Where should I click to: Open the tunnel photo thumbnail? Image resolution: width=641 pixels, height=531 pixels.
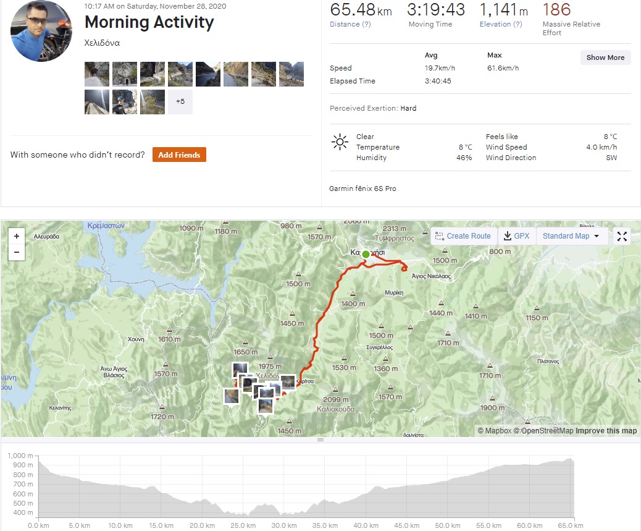click(125, 74)
